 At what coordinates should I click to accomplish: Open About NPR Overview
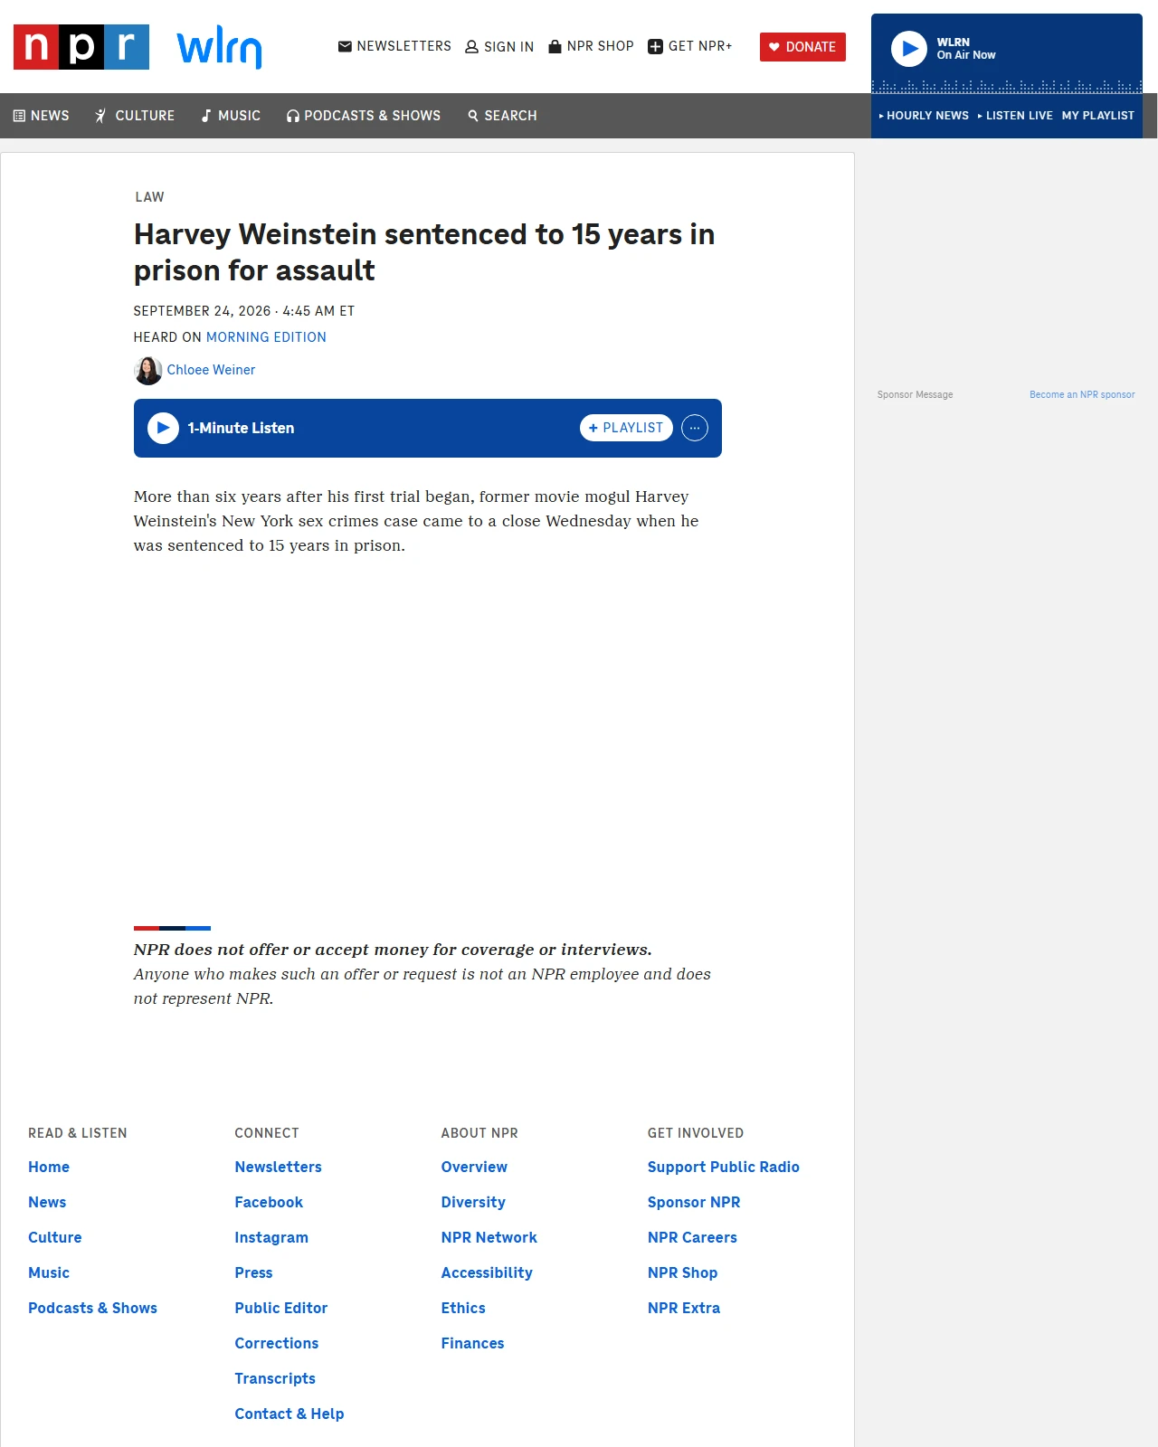click(474, 1168)
